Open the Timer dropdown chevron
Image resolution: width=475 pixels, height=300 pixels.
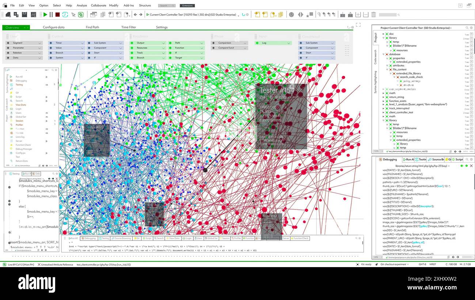click(82, 43)
